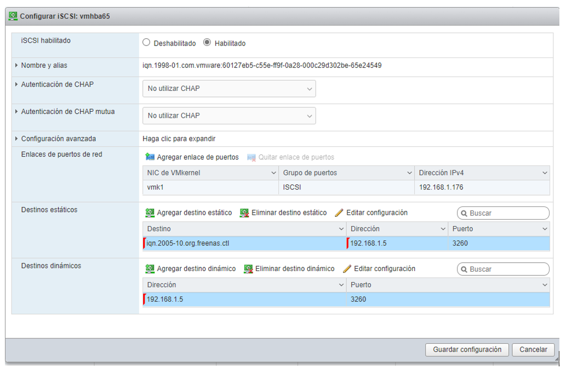Click the Guardar configuración button
Image resolution: width=572 pixels, height=374 pixels.
[x=467, y=349]
